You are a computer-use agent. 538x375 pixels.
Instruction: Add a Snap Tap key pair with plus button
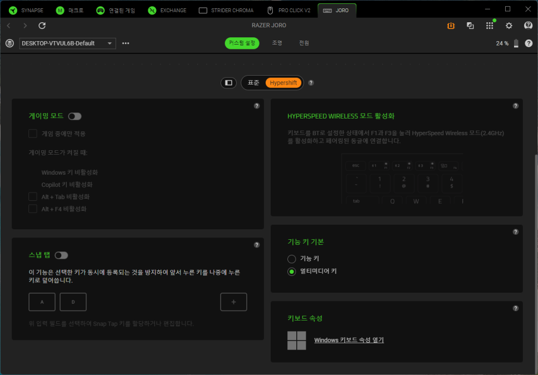point(233,302)
